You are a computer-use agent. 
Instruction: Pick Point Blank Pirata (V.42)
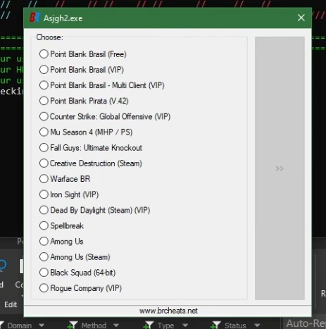coord(84,101)
